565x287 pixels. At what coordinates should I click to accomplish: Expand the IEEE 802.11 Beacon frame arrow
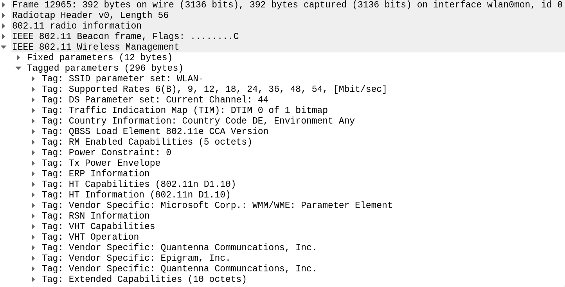(4, 37)
